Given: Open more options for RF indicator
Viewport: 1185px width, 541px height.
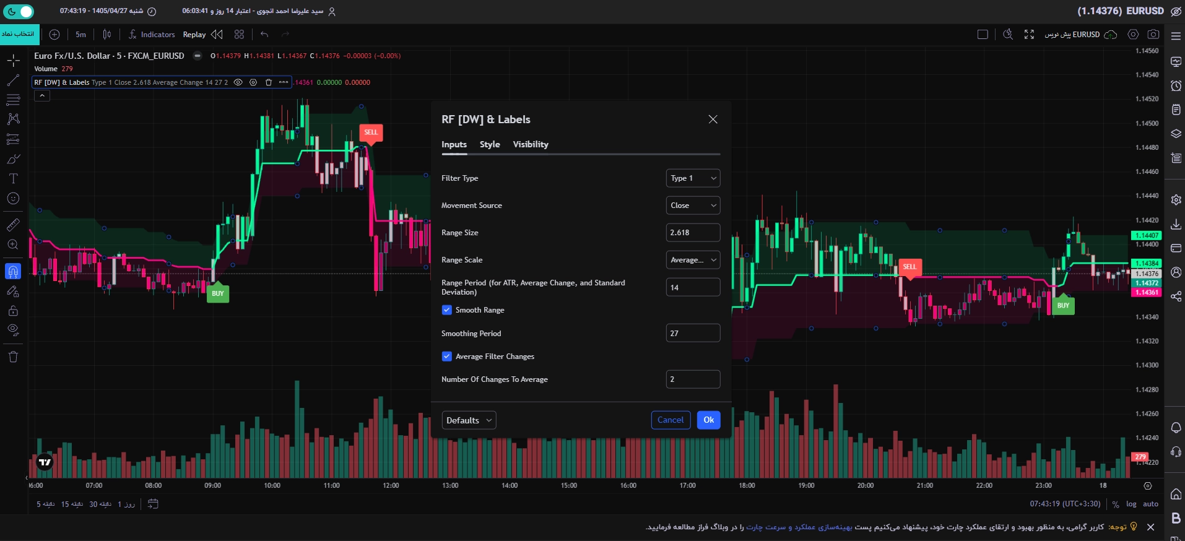Looking at the screenshot, I should tap(284, 82).
